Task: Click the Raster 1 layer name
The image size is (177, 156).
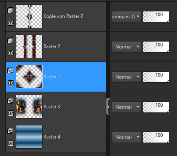Action: (x=52, y=77)
